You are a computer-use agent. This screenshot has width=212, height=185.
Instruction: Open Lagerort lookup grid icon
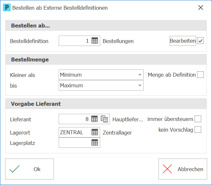(95, 132)
